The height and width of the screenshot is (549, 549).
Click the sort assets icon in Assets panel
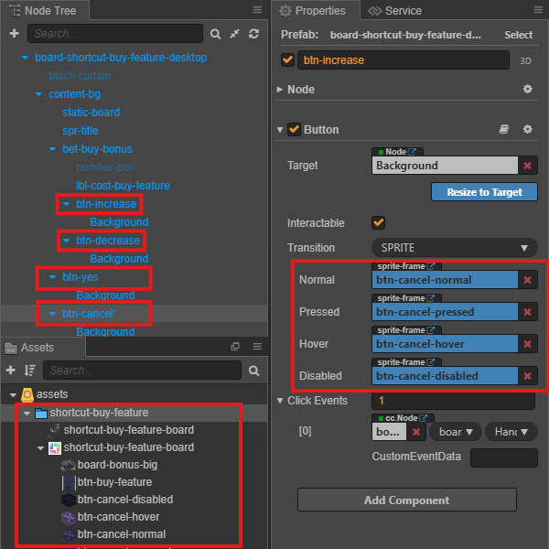pos(30,370)
